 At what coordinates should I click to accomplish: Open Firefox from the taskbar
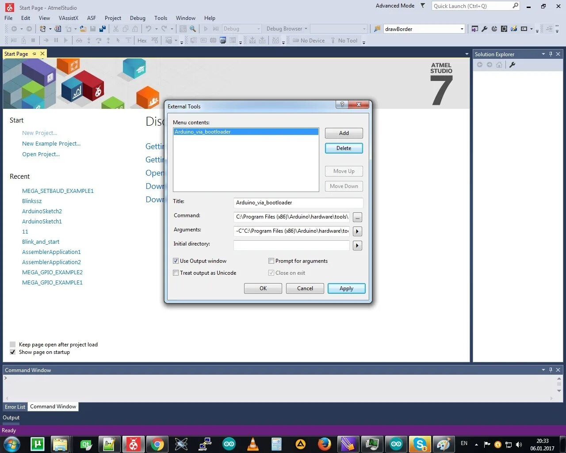point(325,444)
